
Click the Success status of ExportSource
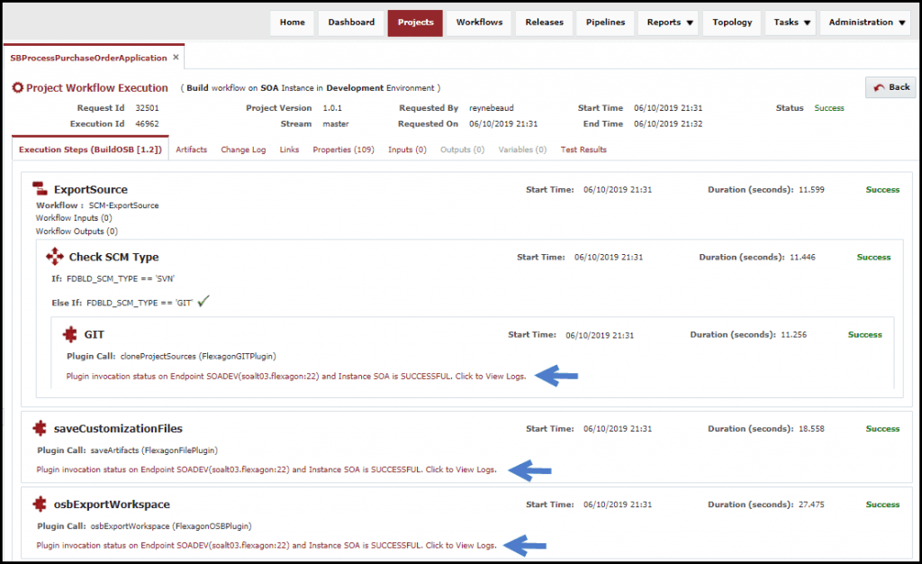[x=881, y=189]
